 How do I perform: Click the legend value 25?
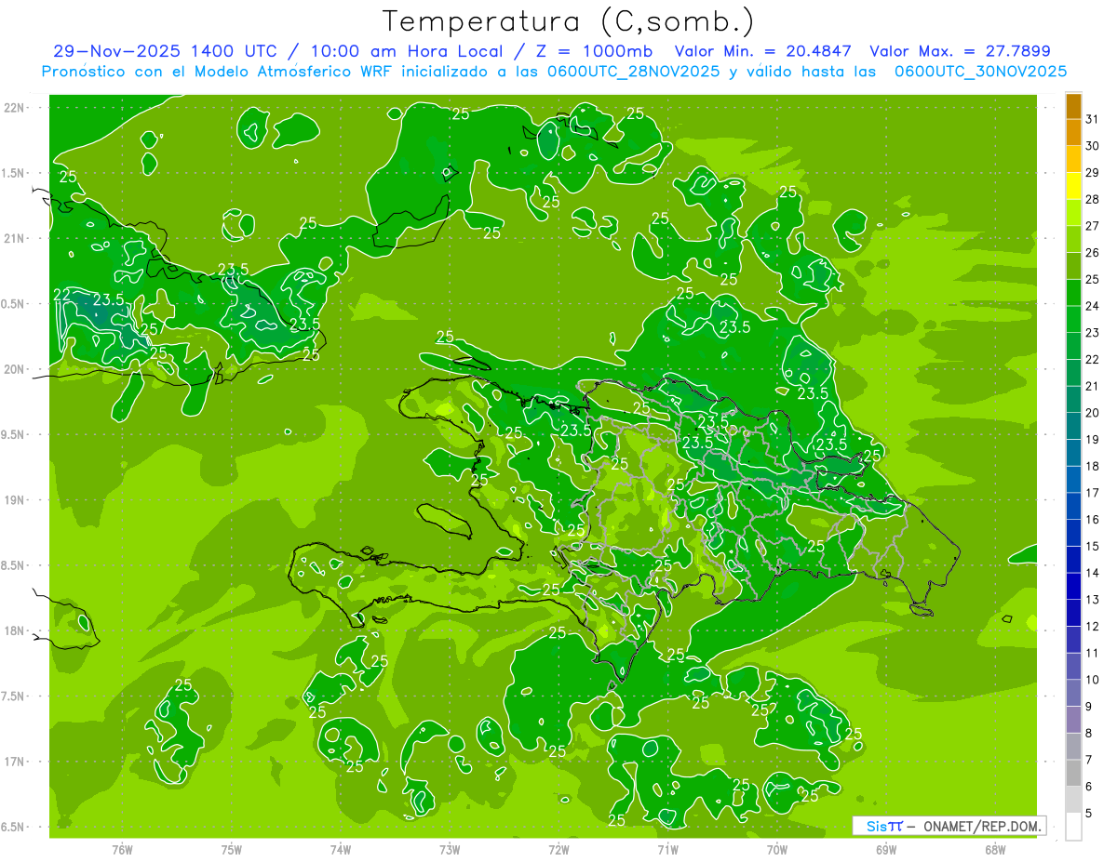tap(1092, 279)
